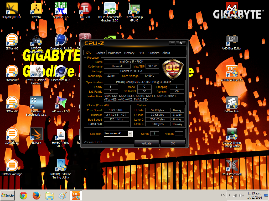This screenshot has width=269, height=201.
Task: Launch Cinebench R15 desktop icon
Action: pyautogui.click(x=61, y=73)
